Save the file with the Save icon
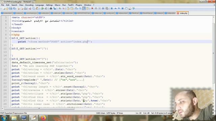Image resolution: width=216 pixels, height=121 pixels. pyautogui.click(x=10, y=8)
